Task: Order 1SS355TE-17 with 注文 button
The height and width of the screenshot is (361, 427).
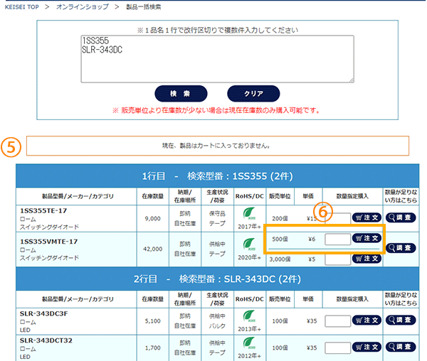Action: 367,217
